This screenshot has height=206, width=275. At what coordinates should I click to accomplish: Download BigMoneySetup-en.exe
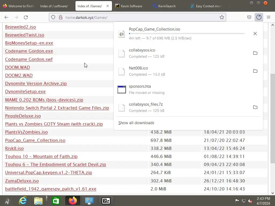coord(29,43)
